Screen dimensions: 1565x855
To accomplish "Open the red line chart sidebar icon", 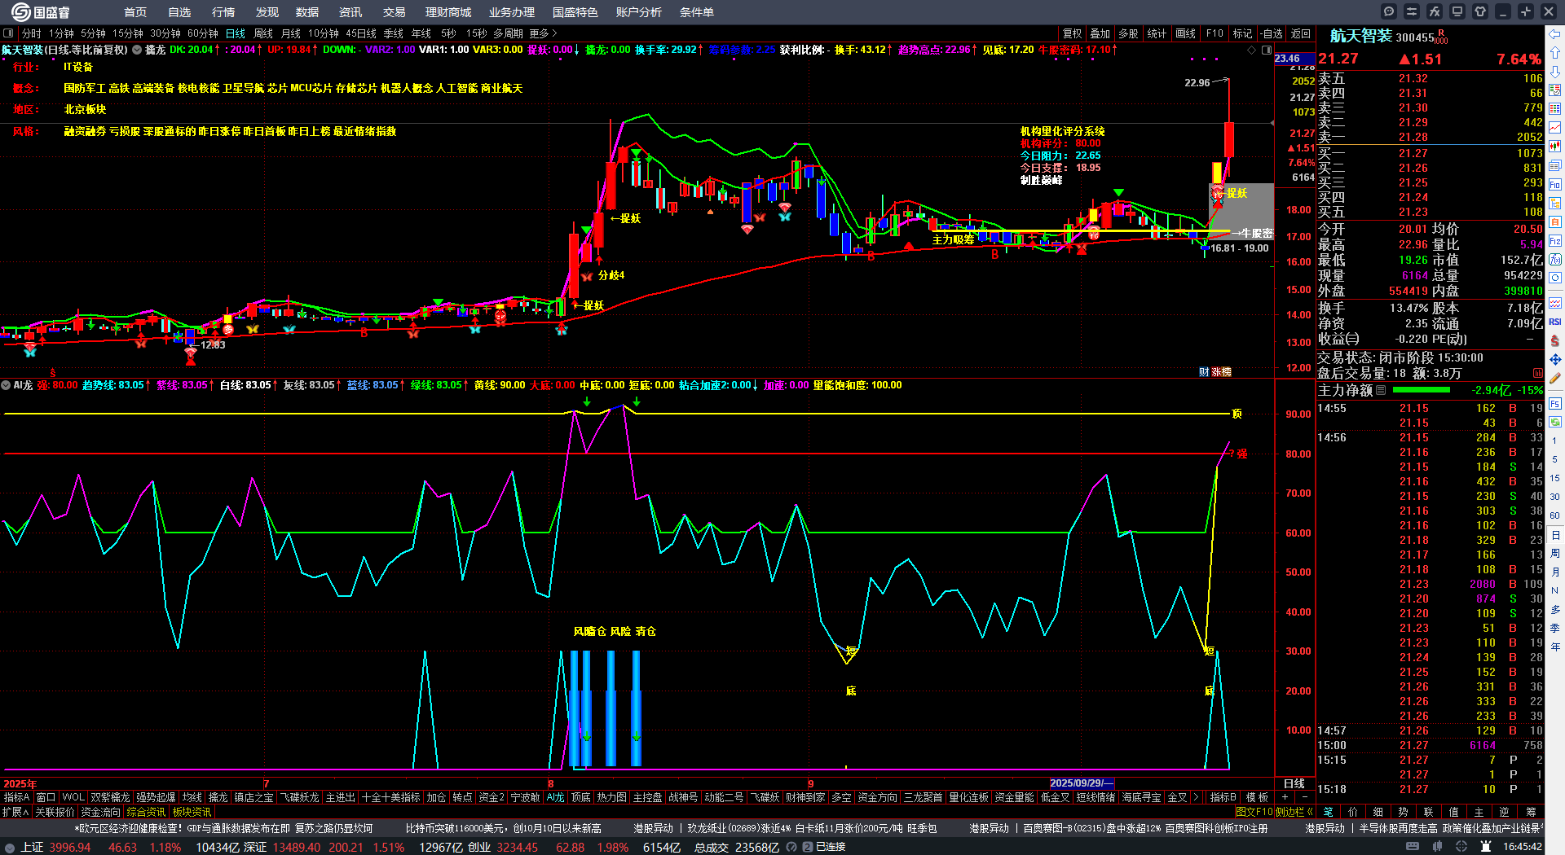I will click(1555, 128).
